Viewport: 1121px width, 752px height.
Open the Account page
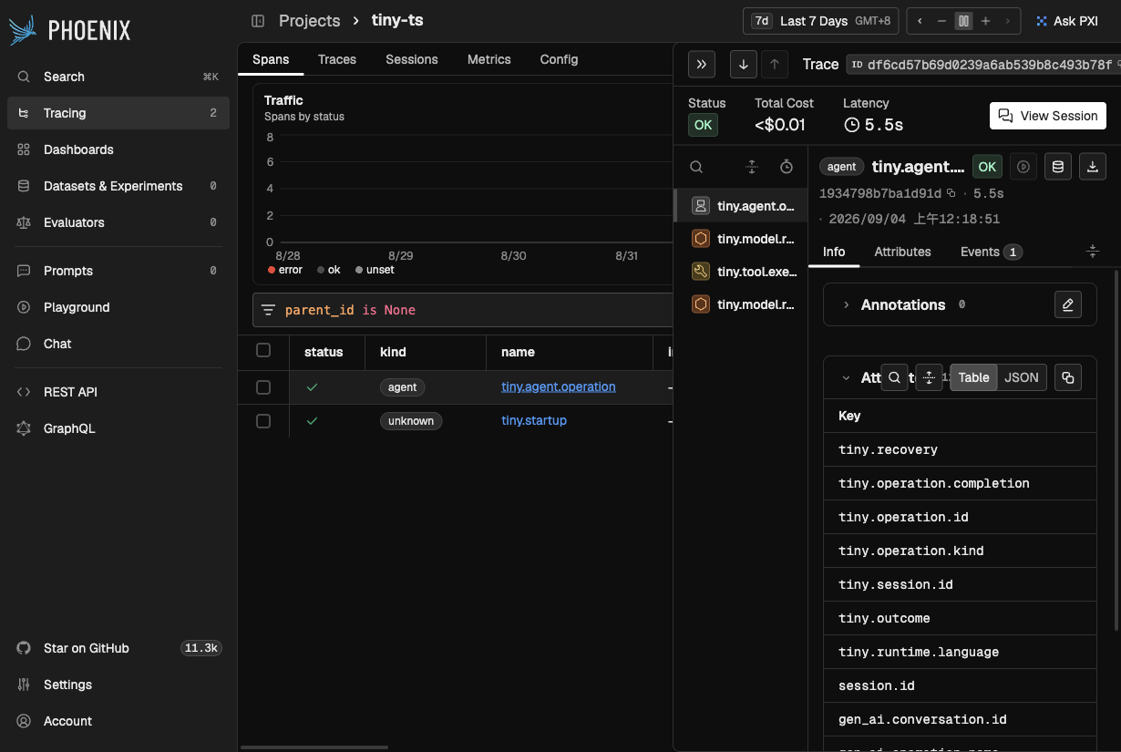tap(118, 721)
